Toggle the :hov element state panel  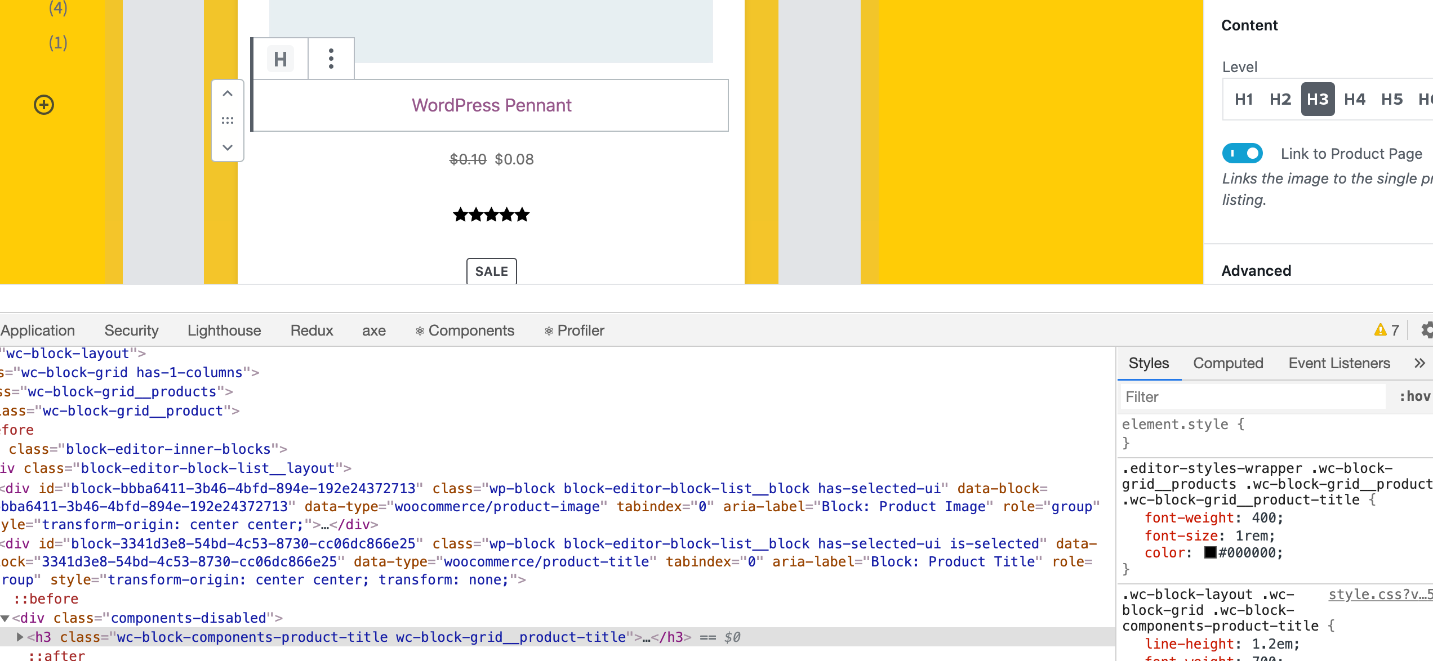click(1416, 396)
